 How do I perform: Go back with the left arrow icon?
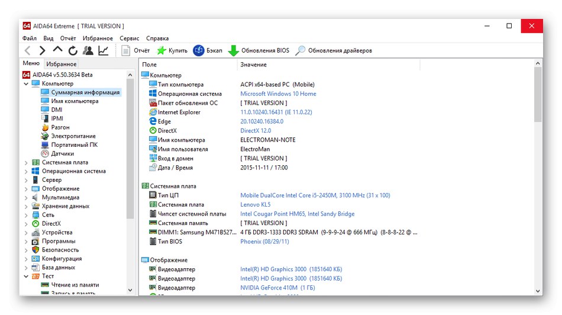[28, 50]
